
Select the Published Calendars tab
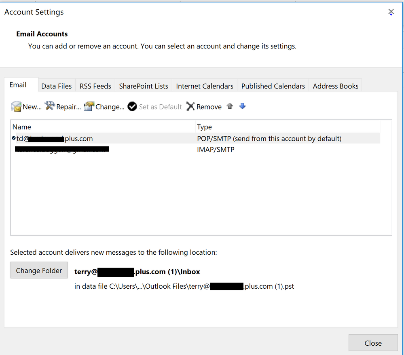[x=273, y=86]
